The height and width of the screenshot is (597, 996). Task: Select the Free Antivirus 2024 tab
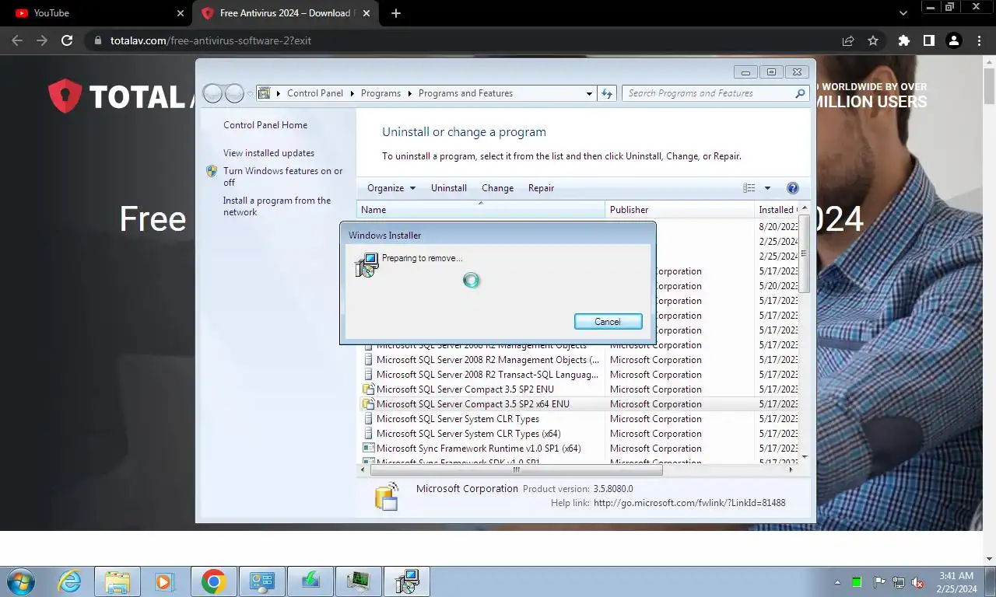pos(284,13)
